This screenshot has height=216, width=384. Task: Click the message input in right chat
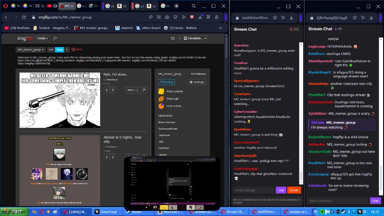[338, 200]
